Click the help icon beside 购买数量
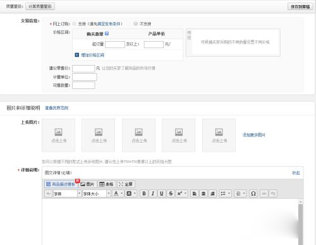 click(107, 33)
